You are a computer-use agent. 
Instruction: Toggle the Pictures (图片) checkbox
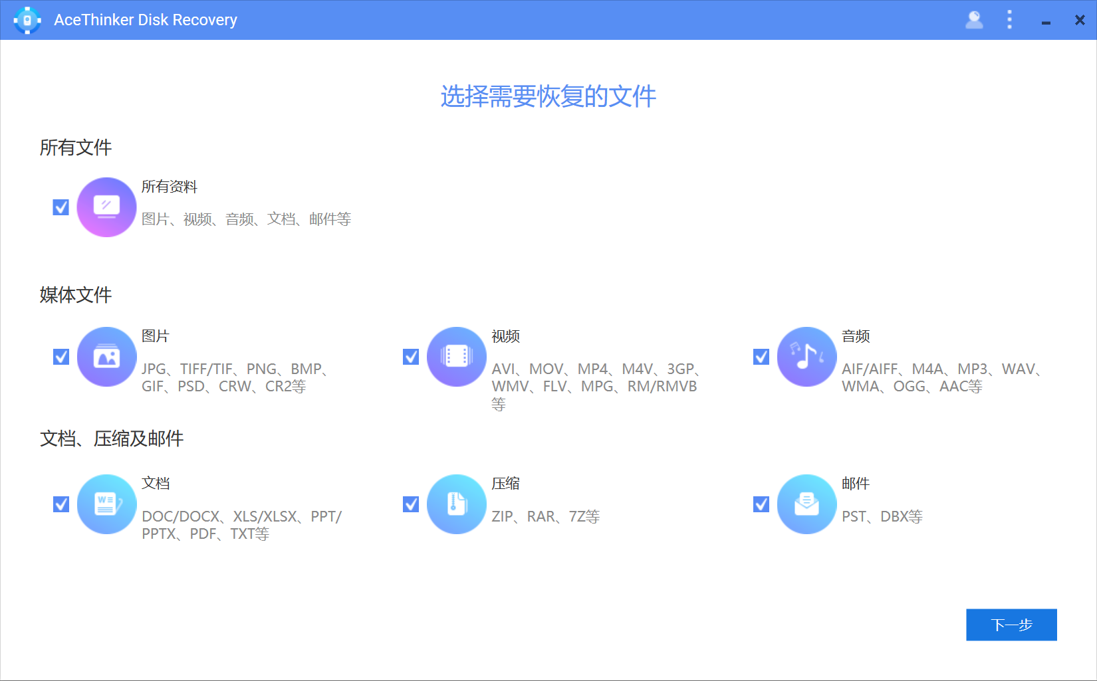[61, 357]
